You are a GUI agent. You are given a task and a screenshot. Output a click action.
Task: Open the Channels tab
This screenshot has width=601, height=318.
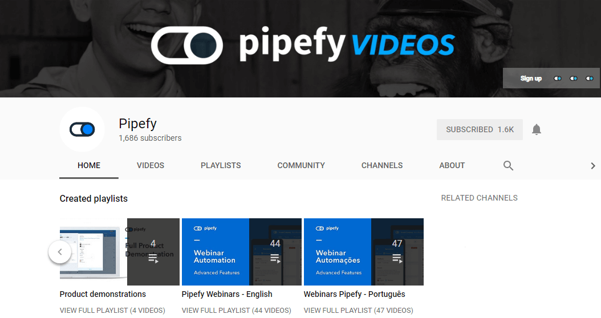pos(382,165)
